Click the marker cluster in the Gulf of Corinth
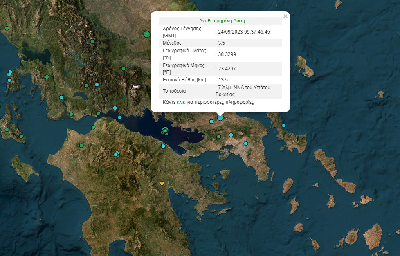The width and height of the screenshot is (400, 256). click(165, 131)
